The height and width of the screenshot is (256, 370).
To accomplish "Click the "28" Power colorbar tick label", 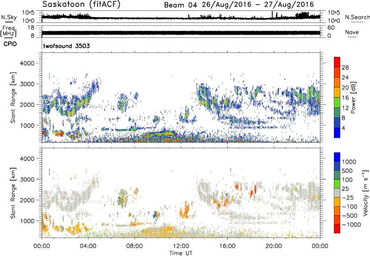I will (x=345, y=67).
